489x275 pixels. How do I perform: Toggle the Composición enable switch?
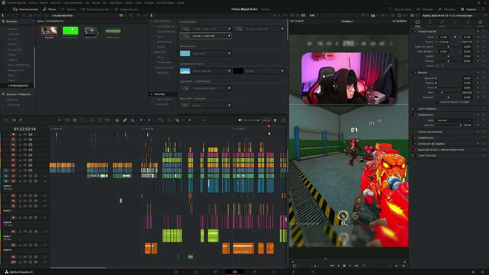(413, 115)
